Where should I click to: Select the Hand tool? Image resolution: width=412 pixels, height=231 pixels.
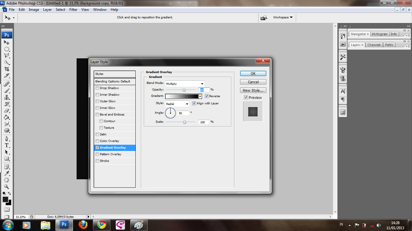coord(7,180)
